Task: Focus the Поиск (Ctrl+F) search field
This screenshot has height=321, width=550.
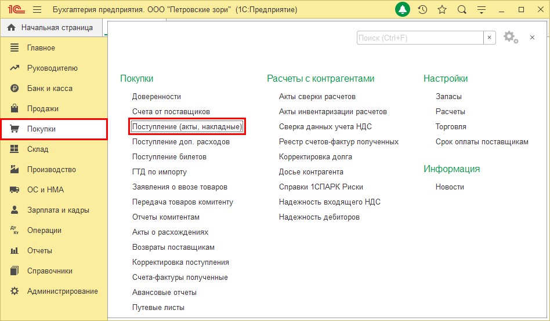Action: click(x=420, y=38)
